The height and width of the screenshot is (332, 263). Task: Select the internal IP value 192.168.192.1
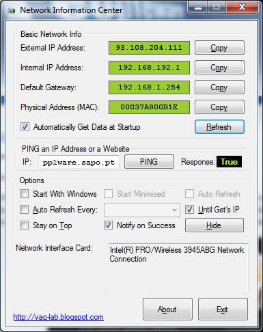[149, 68]
